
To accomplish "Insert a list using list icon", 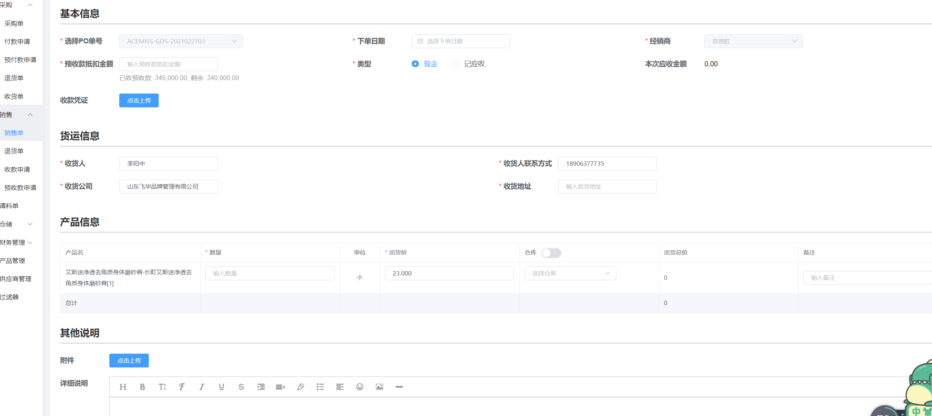I will tap(320, 387).
